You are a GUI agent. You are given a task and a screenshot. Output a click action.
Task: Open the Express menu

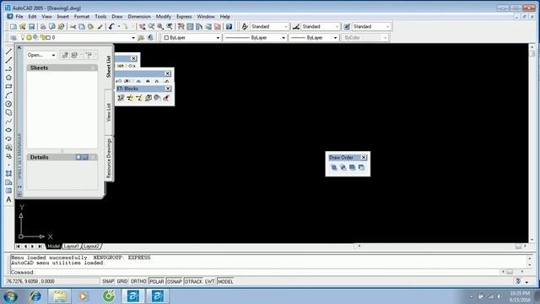pyautogui.click(x=184, y=17)
